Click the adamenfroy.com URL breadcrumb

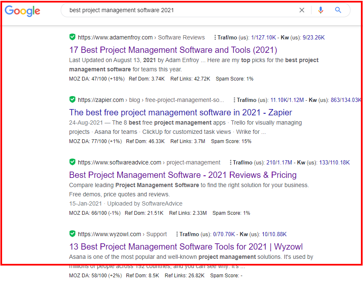141,37
